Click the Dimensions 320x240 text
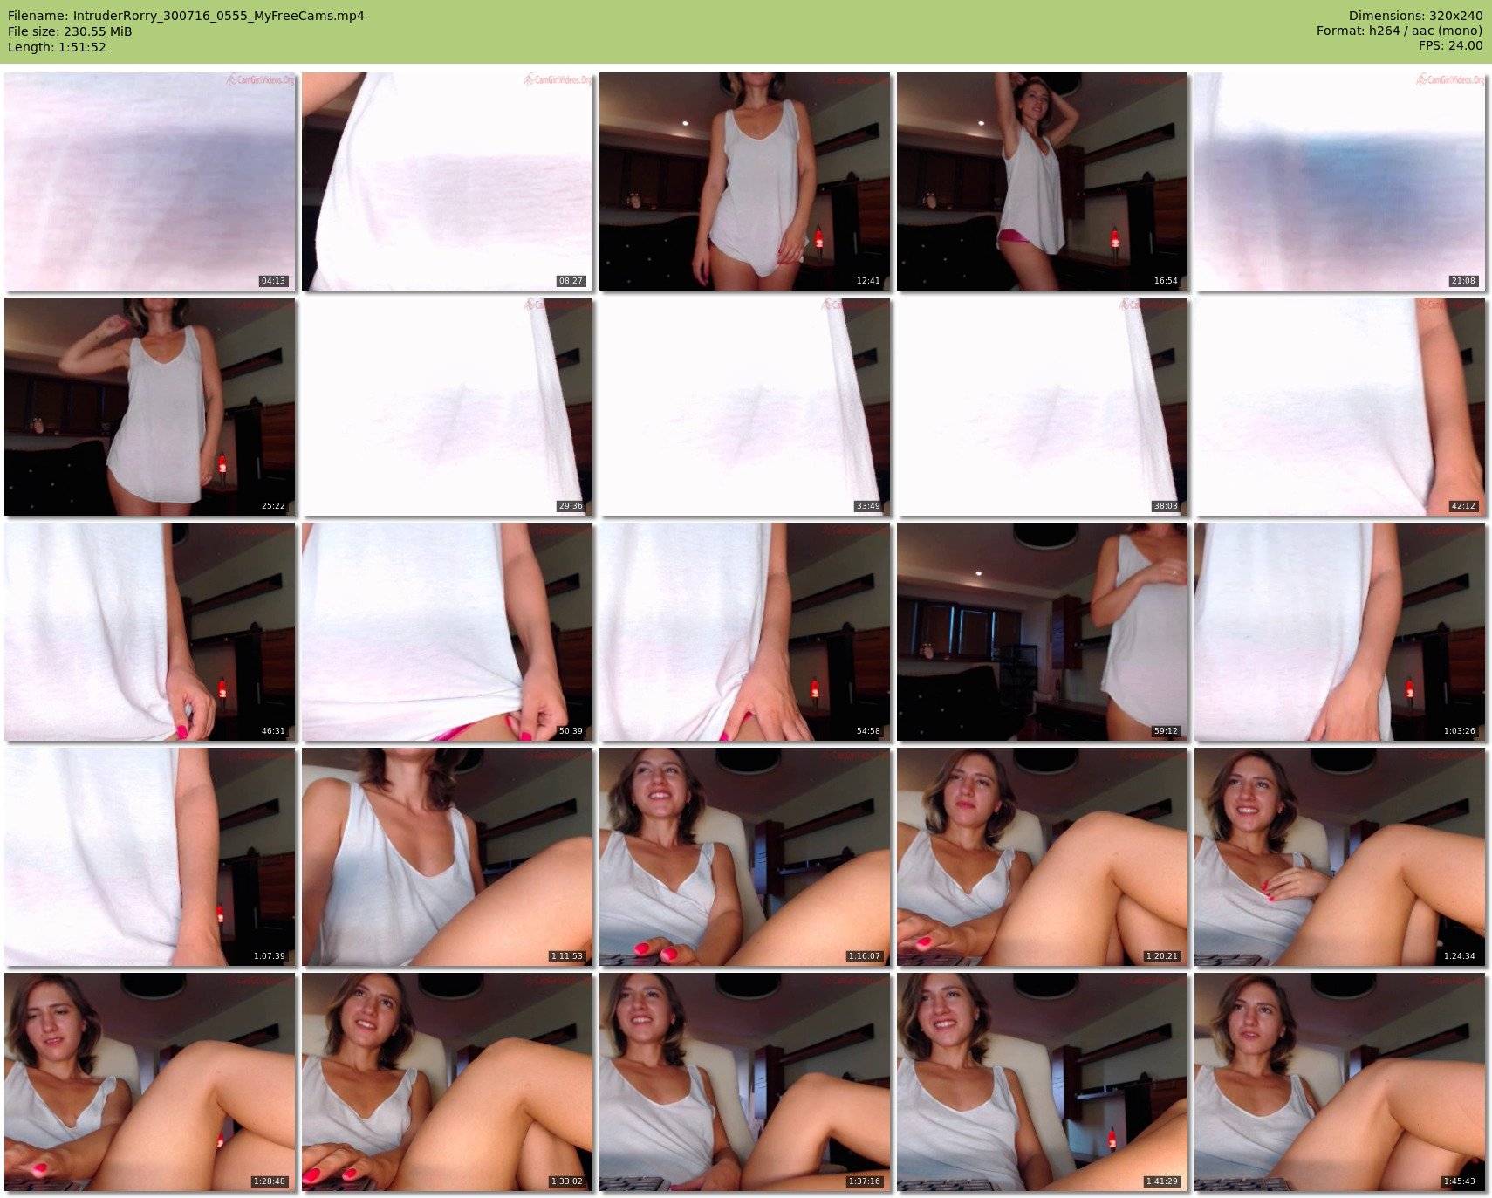The image size is (1492, 1198). click(1415, 16)
